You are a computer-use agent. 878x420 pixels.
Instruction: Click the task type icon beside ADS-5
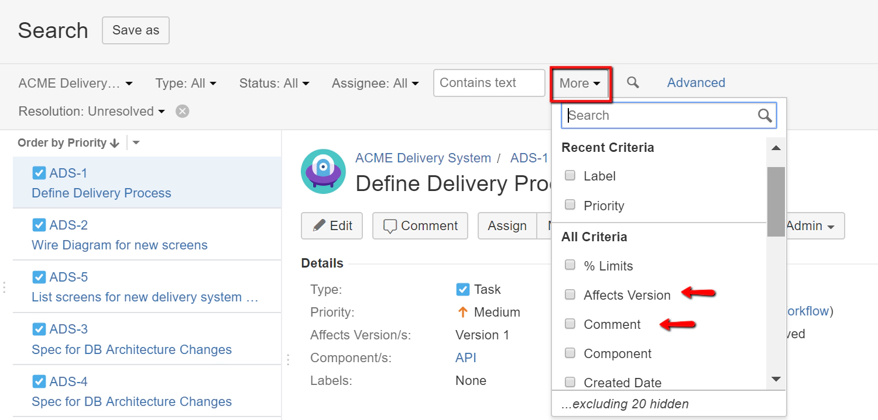[39, 277]
